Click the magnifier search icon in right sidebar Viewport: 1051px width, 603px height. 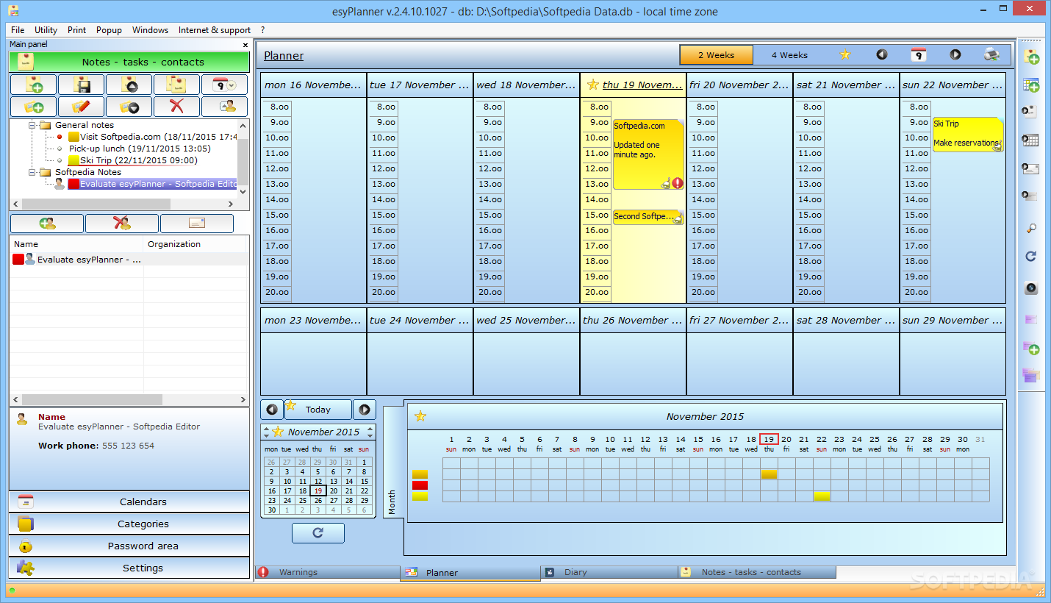[x=1030, y=229]
